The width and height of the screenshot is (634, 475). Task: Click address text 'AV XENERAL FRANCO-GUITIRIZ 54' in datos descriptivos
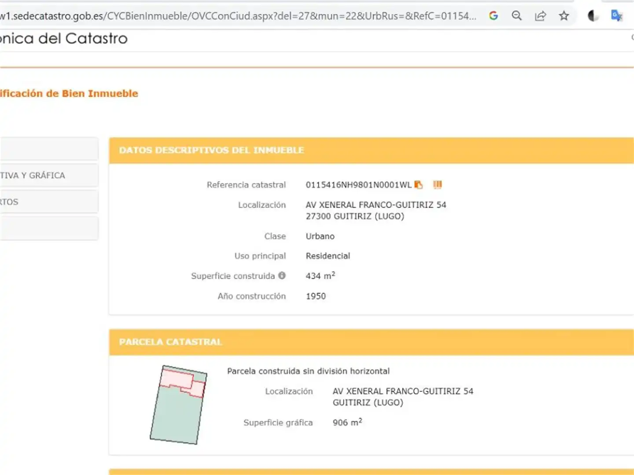[x=376, y=205]
